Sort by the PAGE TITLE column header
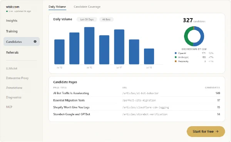Viewport: 231px width, 142px height. 60,88
